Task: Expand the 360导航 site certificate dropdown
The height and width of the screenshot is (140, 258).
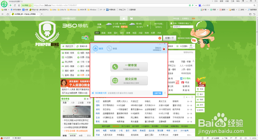Action: click(31, 5)
